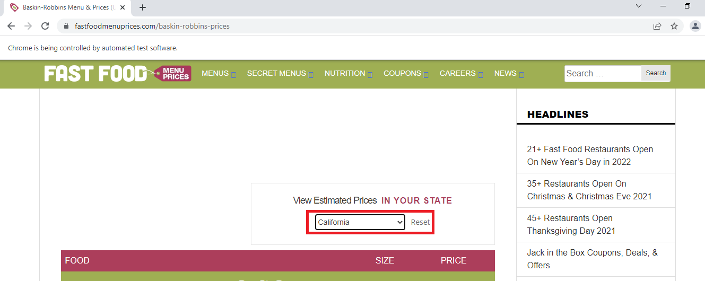The width and height of the screenshot is (705, 281).
Task: Click the Reset link beside state selector
Action: [x=420, y=222]
